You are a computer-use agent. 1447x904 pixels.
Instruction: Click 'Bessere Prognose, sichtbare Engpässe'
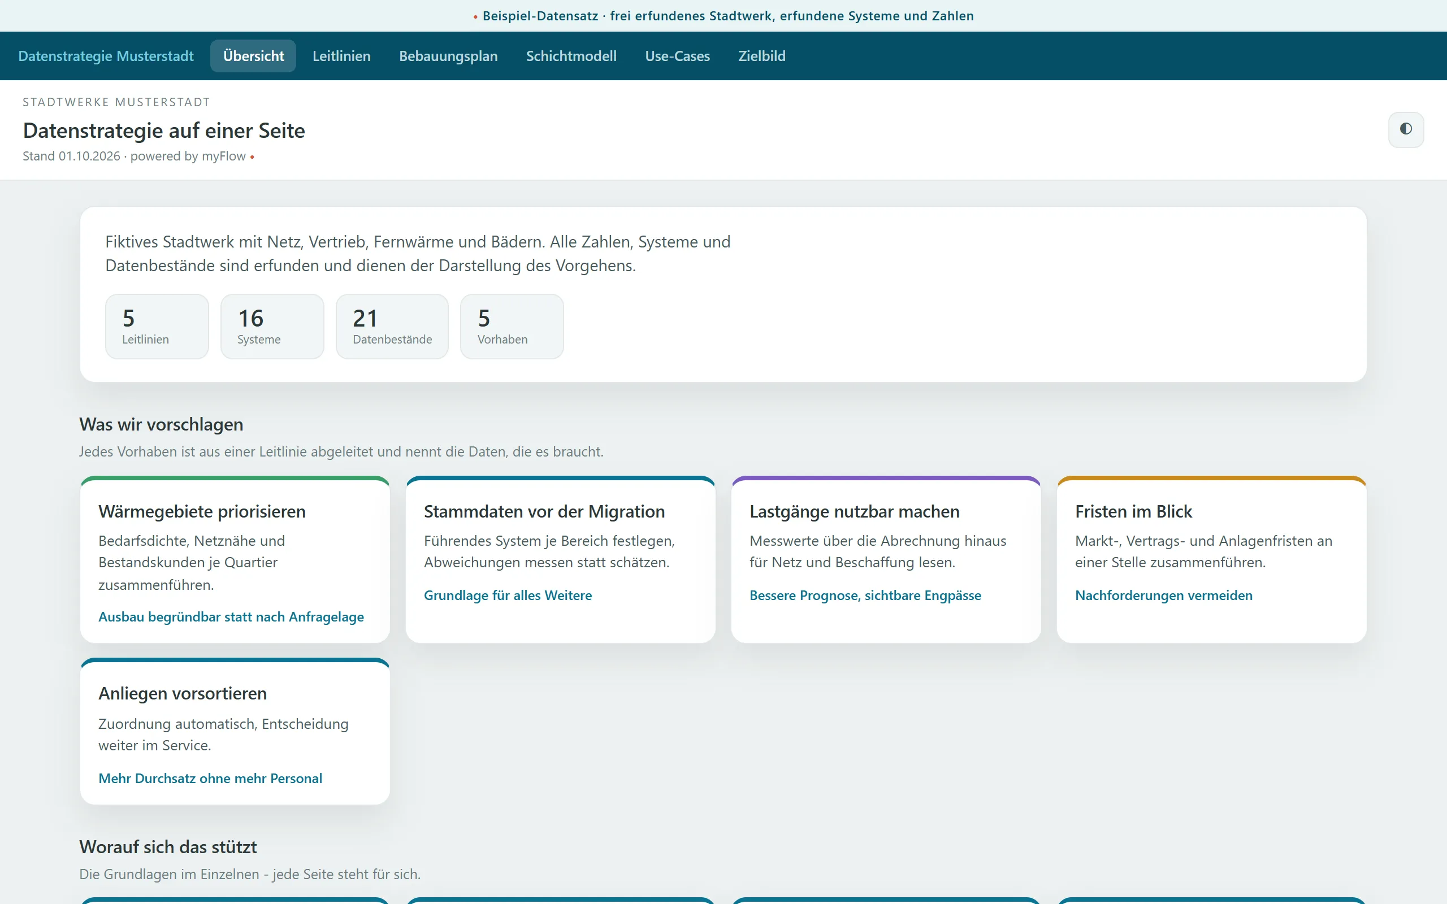[x=865, y=596]
